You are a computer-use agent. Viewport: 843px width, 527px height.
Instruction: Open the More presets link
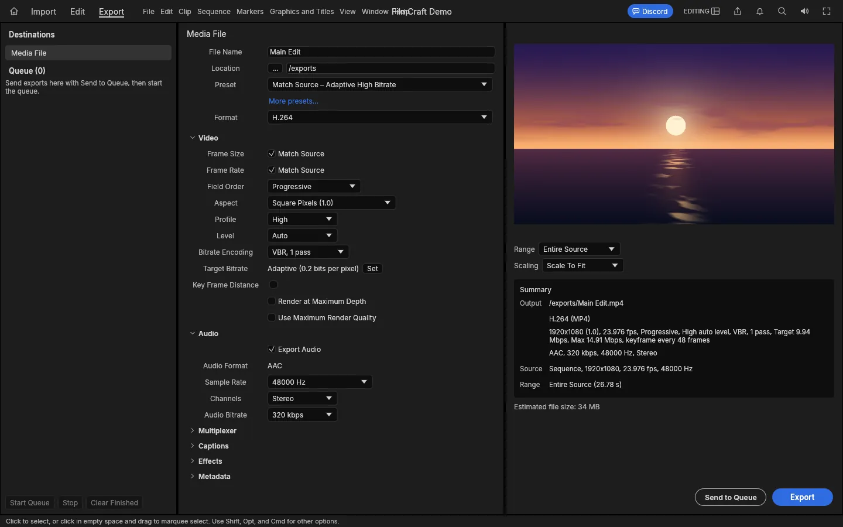pos(293,101)
